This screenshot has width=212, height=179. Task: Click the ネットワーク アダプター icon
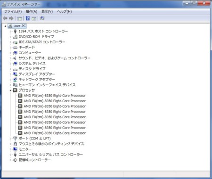coord(15,80)
